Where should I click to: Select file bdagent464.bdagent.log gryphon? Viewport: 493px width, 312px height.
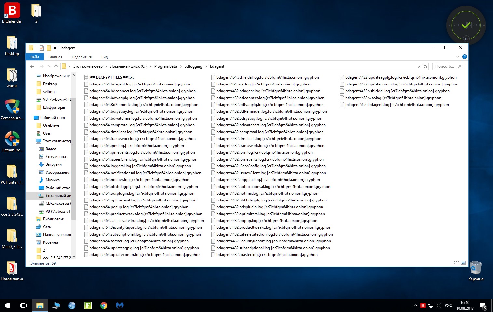point(138,84)
